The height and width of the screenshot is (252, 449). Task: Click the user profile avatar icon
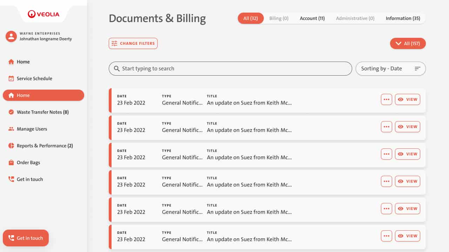coord(11,36)
